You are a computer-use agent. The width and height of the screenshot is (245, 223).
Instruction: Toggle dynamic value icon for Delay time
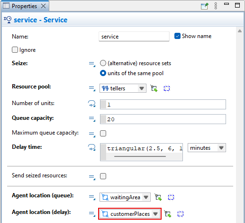tap(92, 147)
